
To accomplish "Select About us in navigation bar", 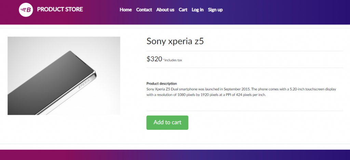I will [x=165, y=10].
